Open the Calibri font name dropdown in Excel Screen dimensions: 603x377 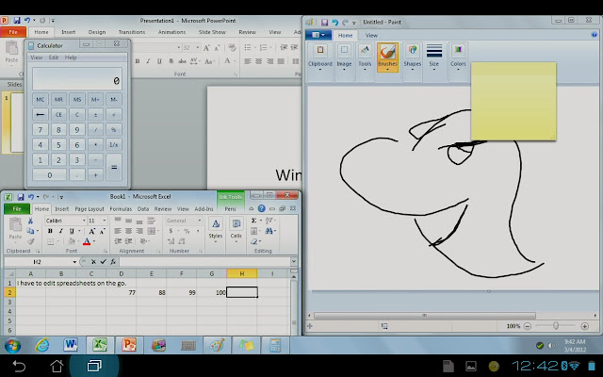pyautogui.click(x=84, y=221)
